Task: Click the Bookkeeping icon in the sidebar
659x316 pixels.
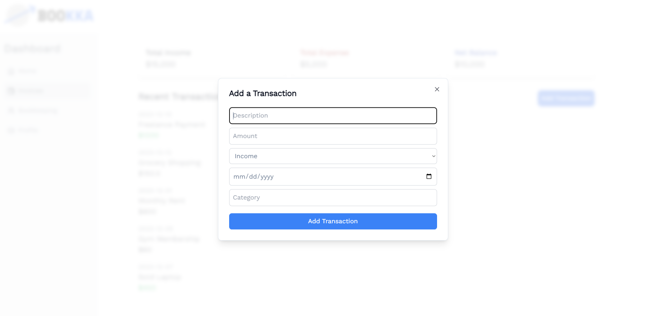Action: coord(11,110)
